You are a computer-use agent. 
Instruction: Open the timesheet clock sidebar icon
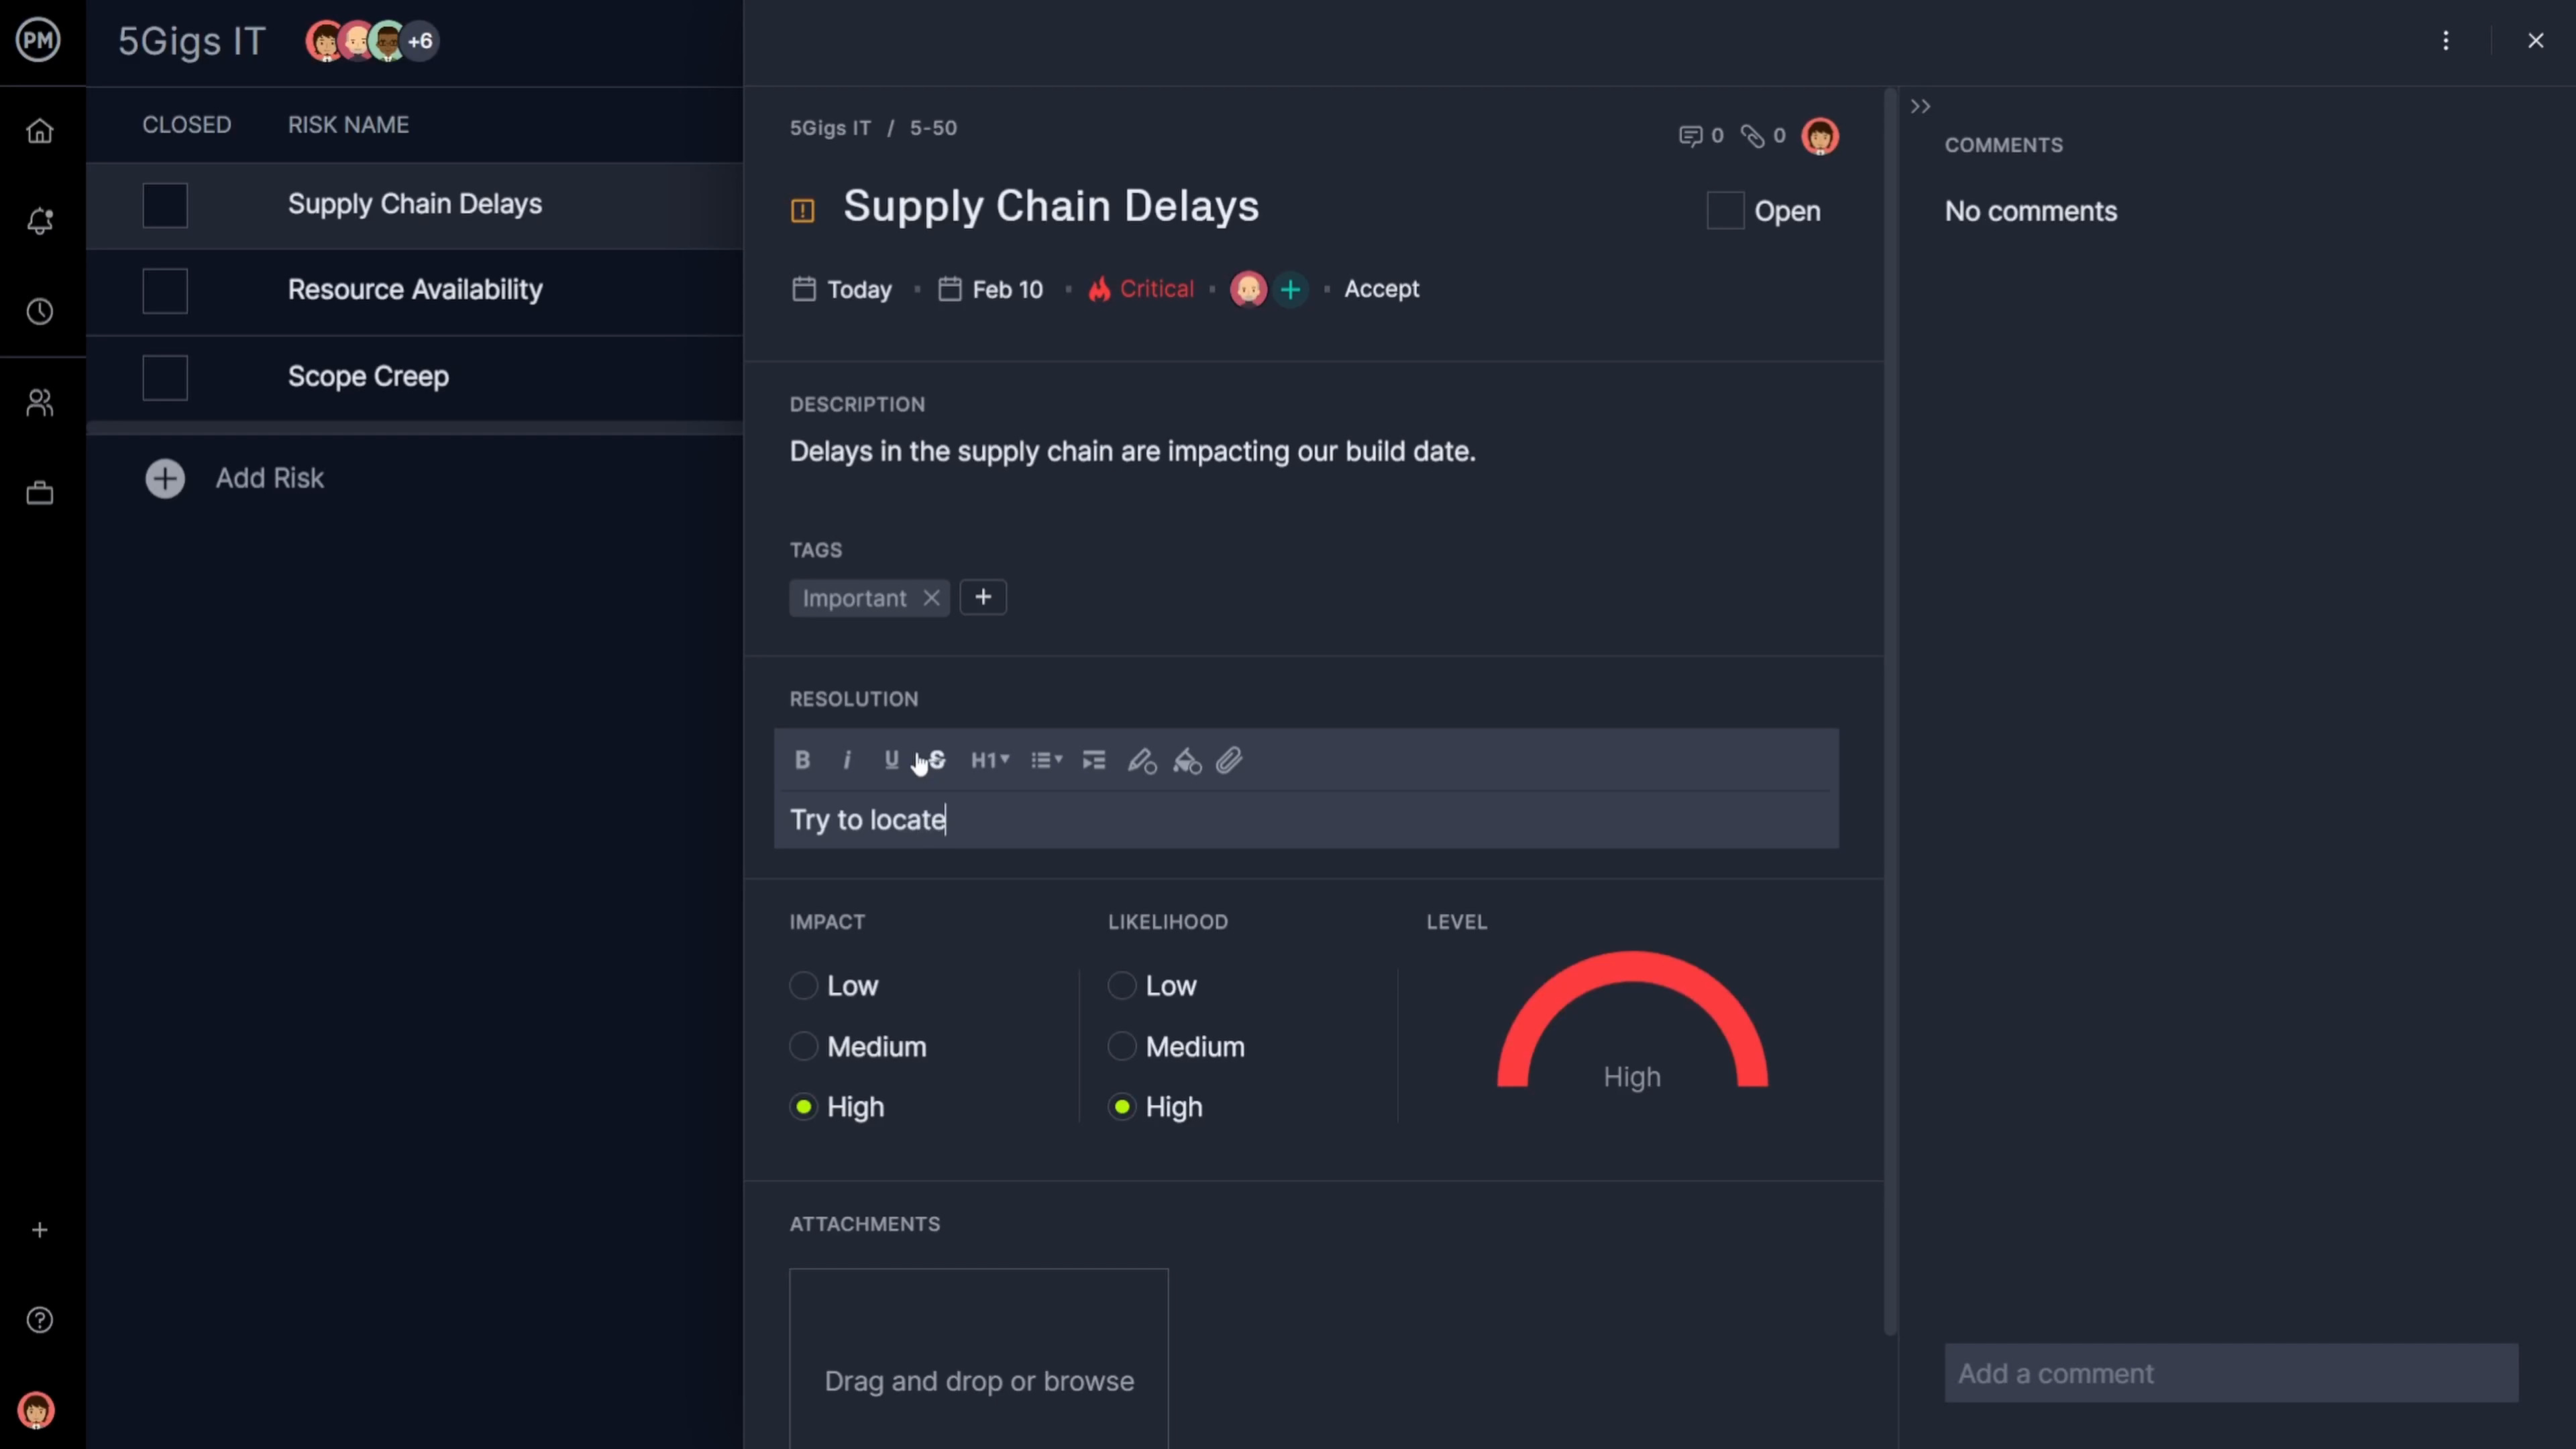(x=40, y=311)
